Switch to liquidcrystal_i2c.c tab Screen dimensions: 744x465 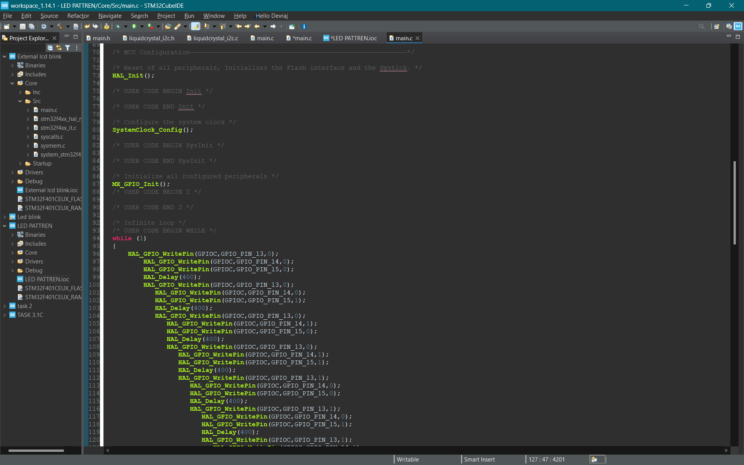tap(213, 38)
